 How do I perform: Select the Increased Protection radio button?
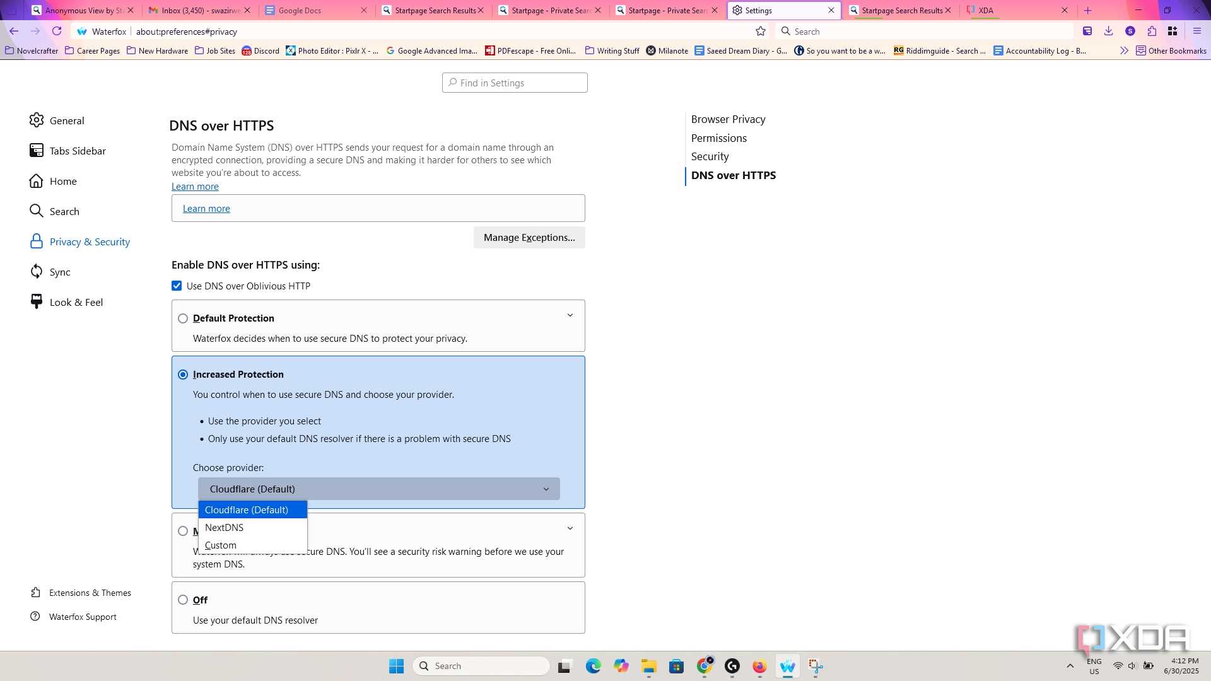click(183, 375)
